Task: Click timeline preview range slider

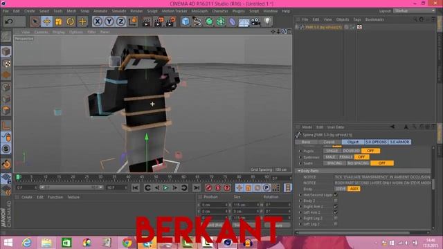Action: coord(71,187)
